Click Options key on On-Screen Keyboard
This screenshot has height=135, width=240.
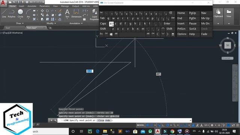coord(182,34)
